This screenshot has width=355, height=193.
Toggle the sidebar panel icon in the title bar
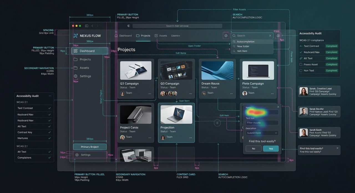87,26
